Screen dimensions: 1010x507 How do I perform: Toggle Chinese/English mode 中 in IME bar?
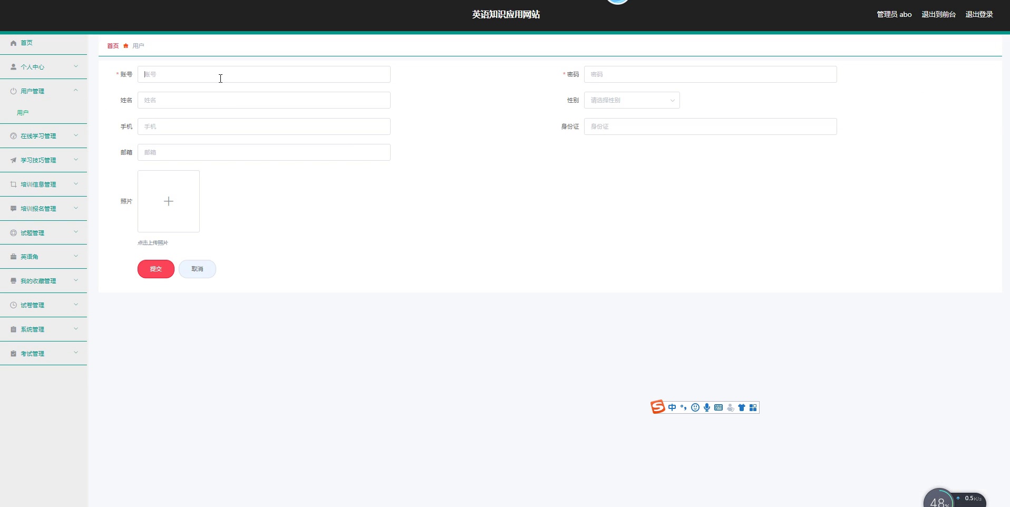click(672, 407)
